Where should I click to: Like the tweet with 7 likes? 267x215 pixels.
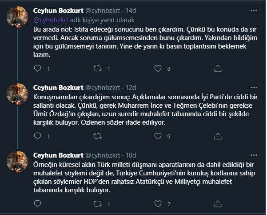tap(157, 204)
